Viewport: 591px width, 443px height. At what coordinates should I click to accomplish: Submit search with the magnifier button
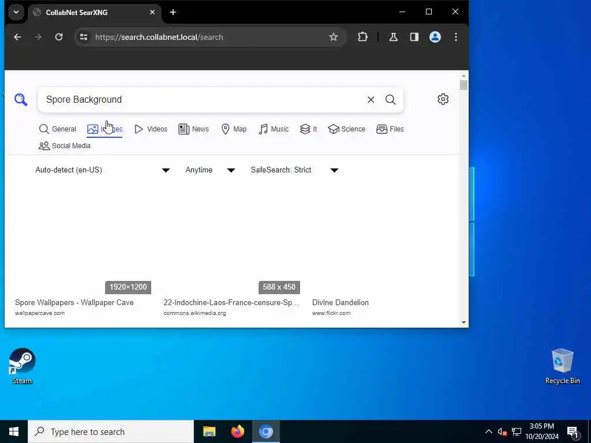click(391, 99)
